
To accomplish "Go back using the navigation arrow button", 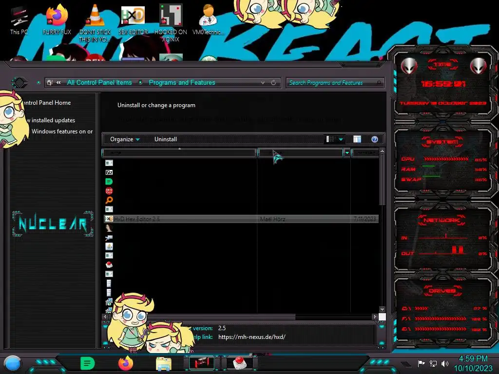I will [x=19, y=83].
